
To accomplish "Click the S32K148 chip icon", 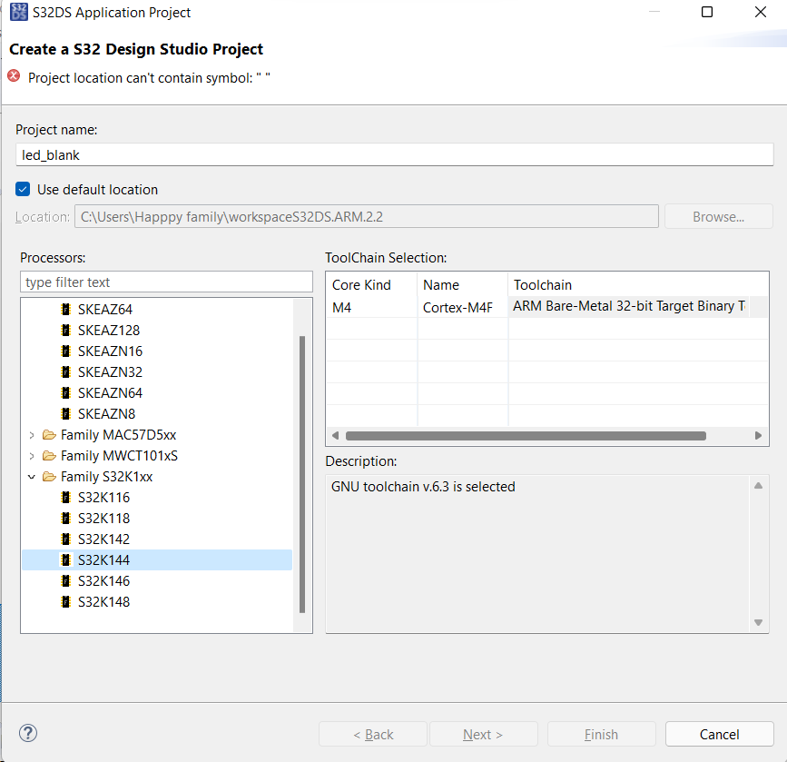I will 65,602.
